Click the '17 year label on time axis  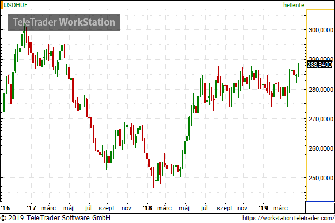coord(31,208)
